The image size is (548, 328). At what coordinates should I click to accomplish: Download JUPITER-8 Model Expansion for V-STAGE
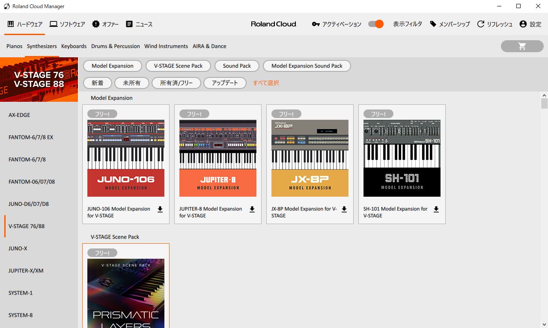252,210
